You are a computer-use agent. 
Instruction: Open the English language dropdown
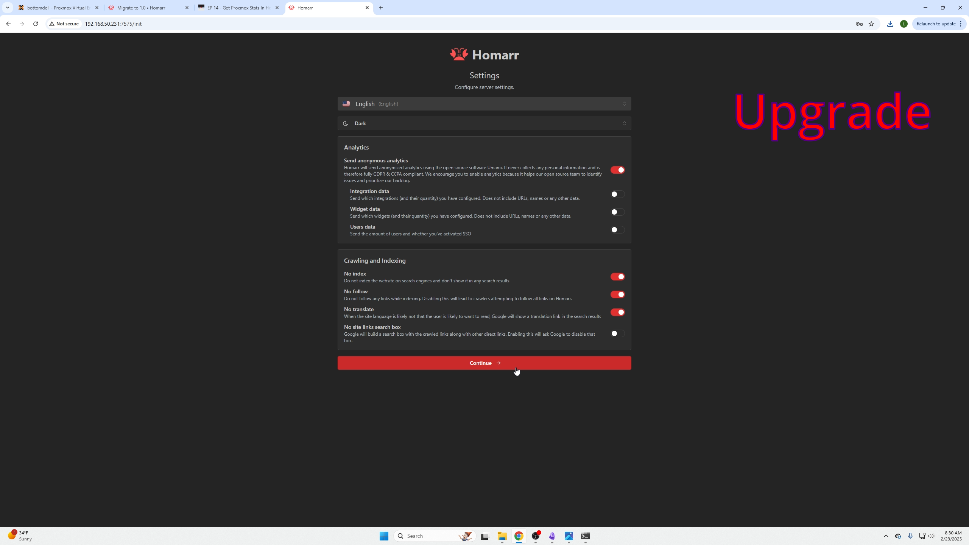(x=484, y=104)
